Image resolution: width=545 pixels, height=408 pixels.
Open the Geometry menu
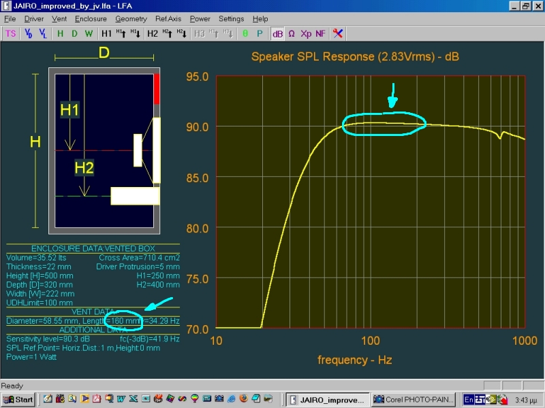(131, 19)
